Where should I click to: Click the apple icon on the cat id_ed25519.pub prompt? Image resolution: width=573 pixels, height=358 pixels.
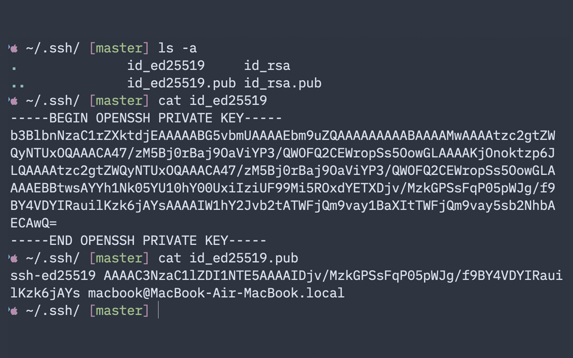point(14,258)
